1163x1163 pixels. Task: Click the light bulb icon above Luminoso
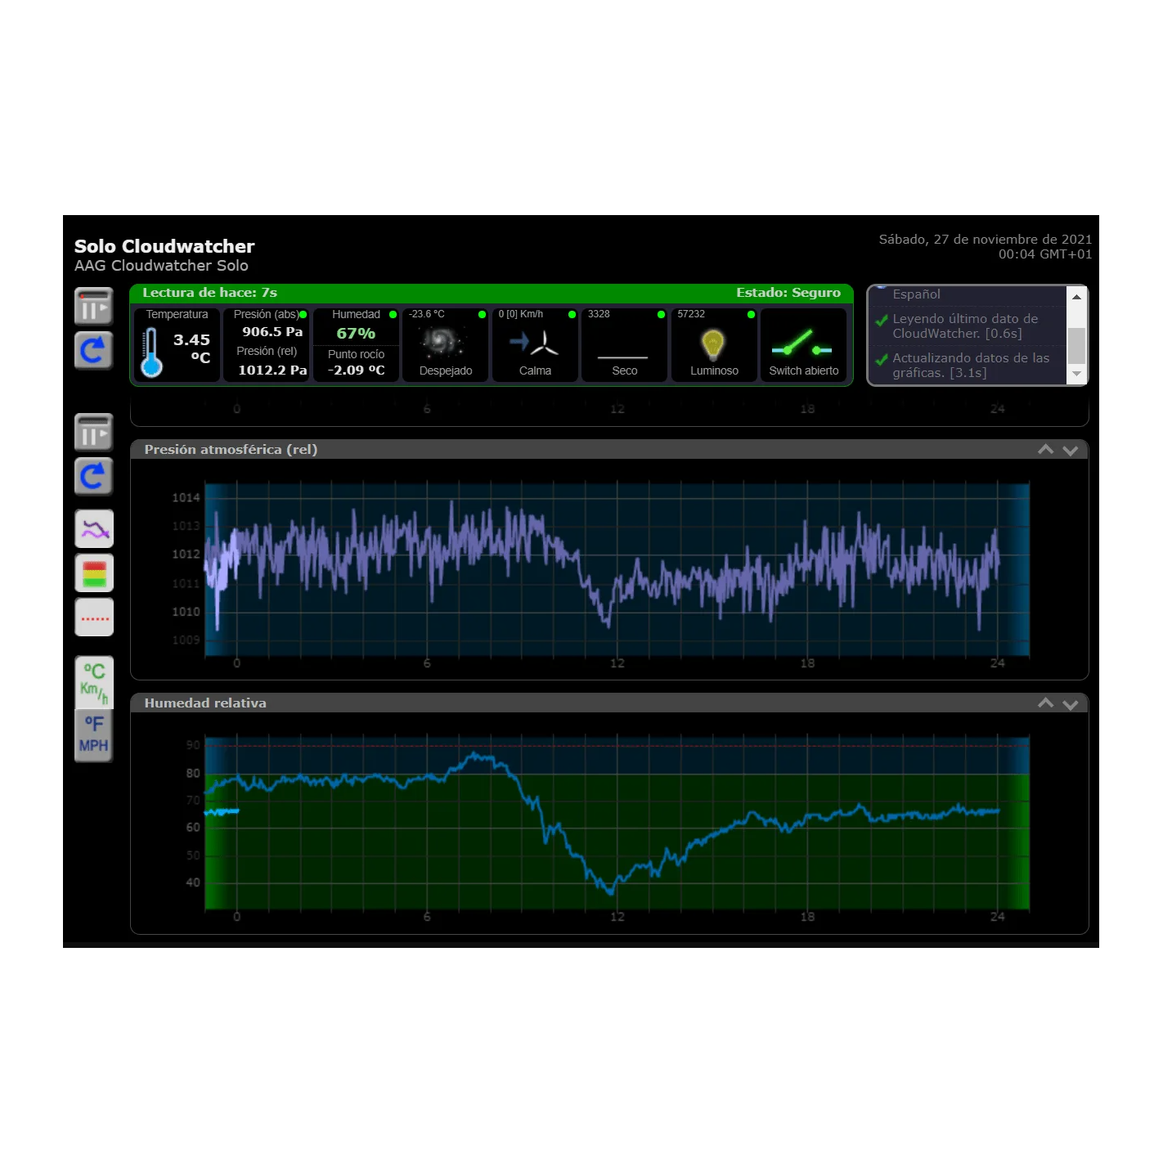point(713,344)
